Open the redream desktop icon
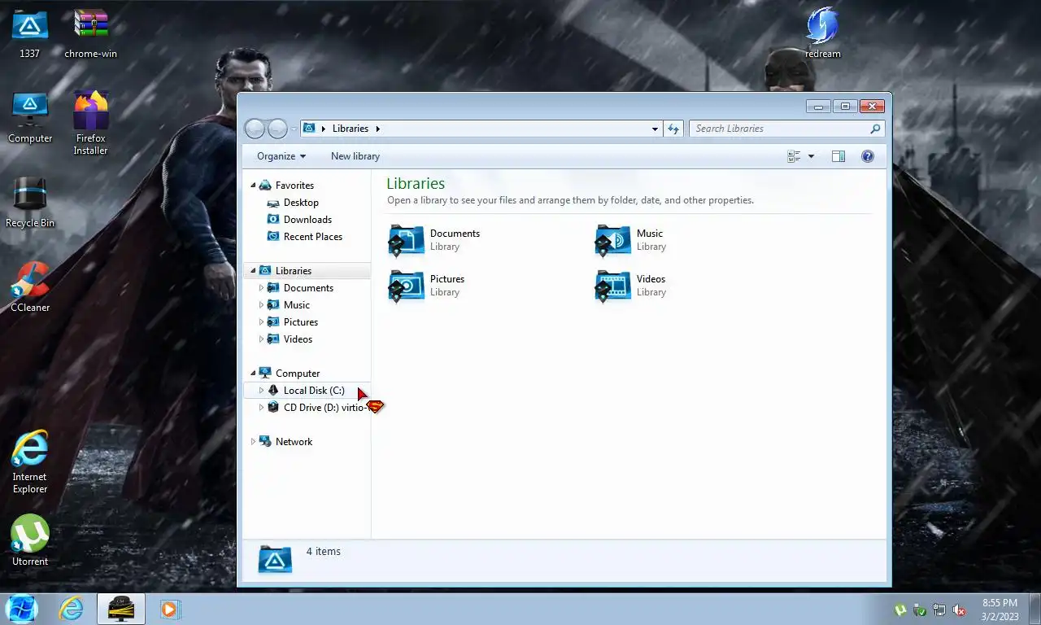 tap(823, 33)
